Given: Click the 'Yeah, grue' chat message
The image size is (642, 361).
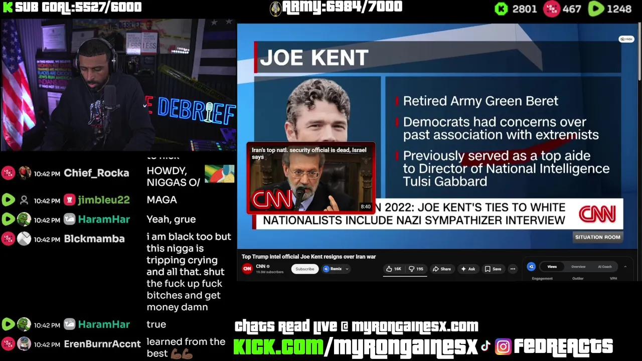Looking at the screenshot, I should point(171,220).
